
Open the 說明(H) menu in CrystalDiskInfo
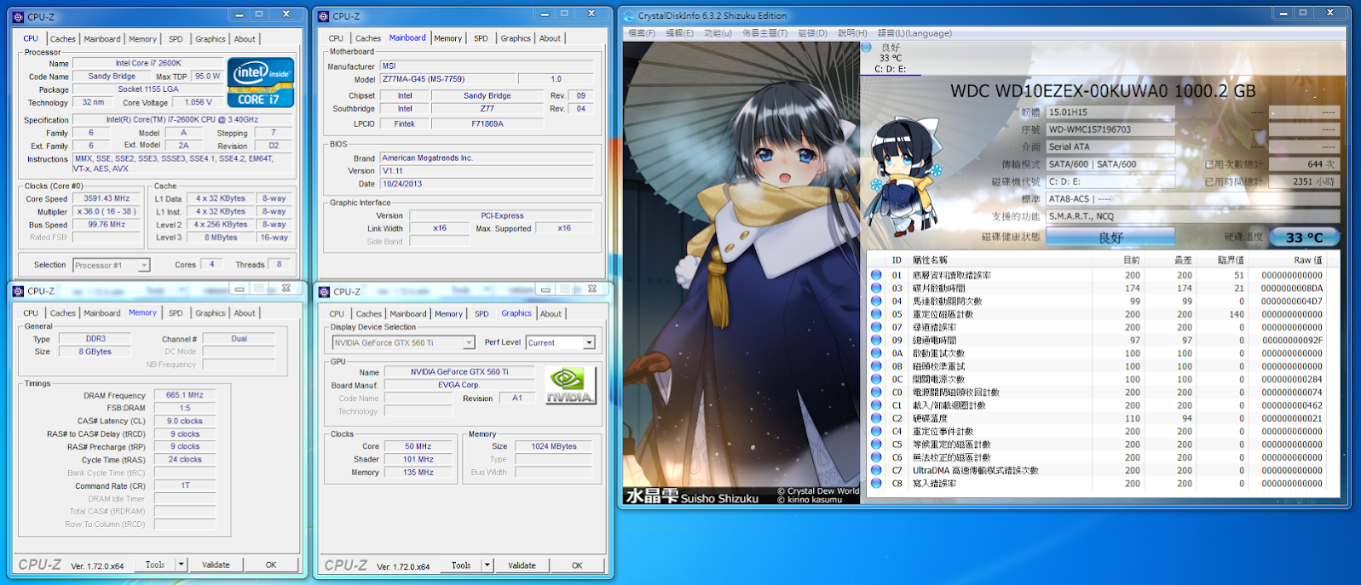pyautogui.click(x=852, y=33)
